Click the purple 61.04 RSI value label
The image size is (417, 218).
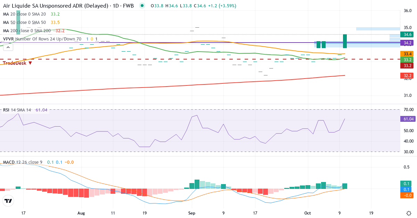pos(408,119)
